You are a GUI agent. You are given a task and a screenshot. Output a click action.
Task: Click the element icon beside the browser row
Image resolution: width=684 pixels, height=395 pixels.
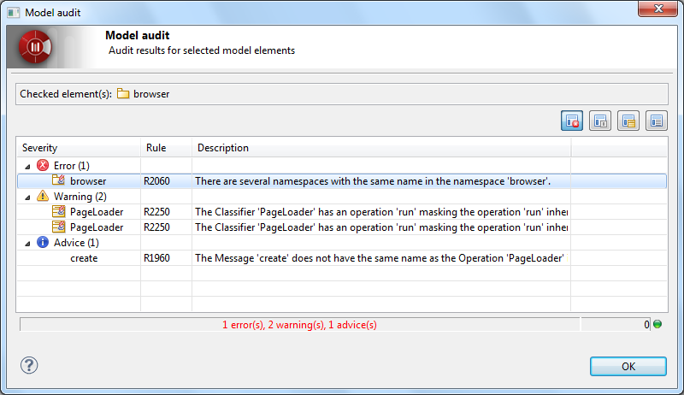[58, 180]
